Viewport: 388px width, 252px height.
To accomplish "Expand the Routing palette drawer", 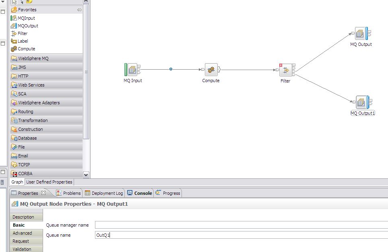I will [x=46, y=112].
